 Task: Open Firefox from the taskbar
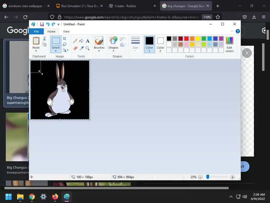coord(55,197)
